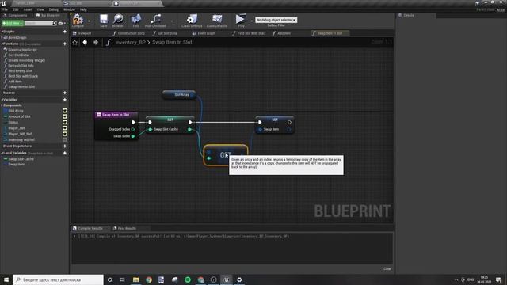Click the Find toolbar icon

[x=136, y=19]
